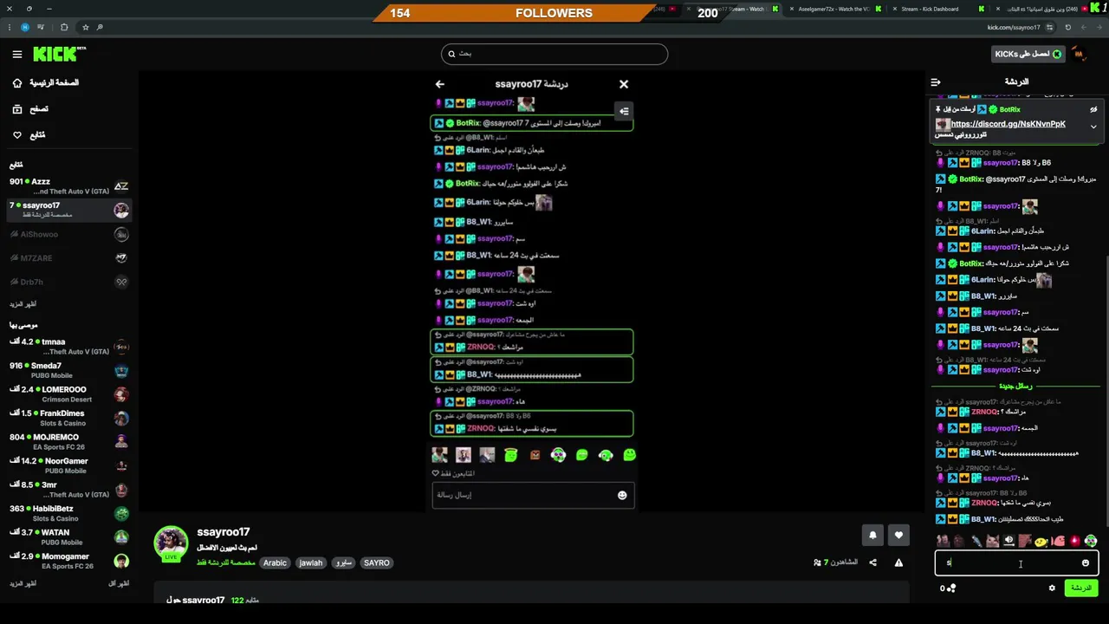Viewport: 1109px width, 624px height.
Task: Click ssayroo17 profile avatar with LIVE badge
Action: point(171,543)
